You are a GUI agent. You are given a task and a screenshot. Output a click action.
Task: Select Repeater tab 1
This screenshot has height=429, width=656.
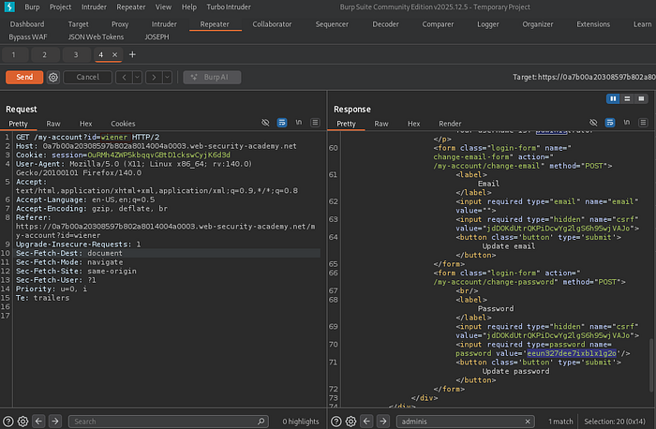coord(14,54)
